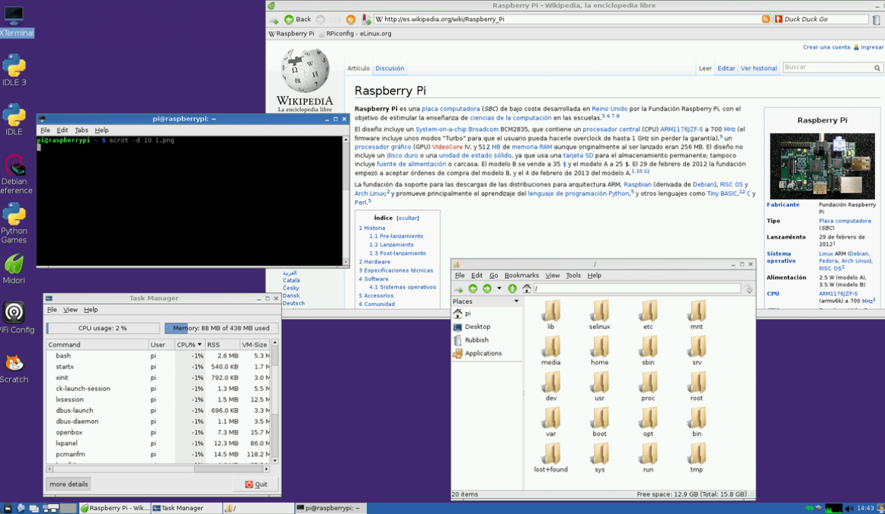
Task: Click the pi@raspberrypi taskbar button
Action: click(x=331, y=509)
